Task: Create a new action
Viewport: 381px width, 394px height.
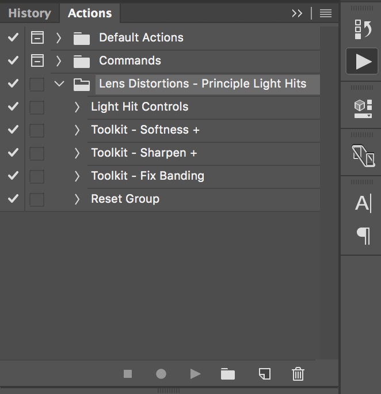Action: coord(265,374)
